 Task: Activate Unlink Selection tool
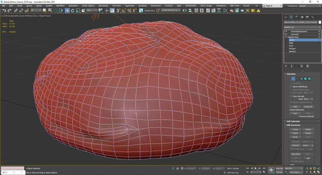point(21,10)
